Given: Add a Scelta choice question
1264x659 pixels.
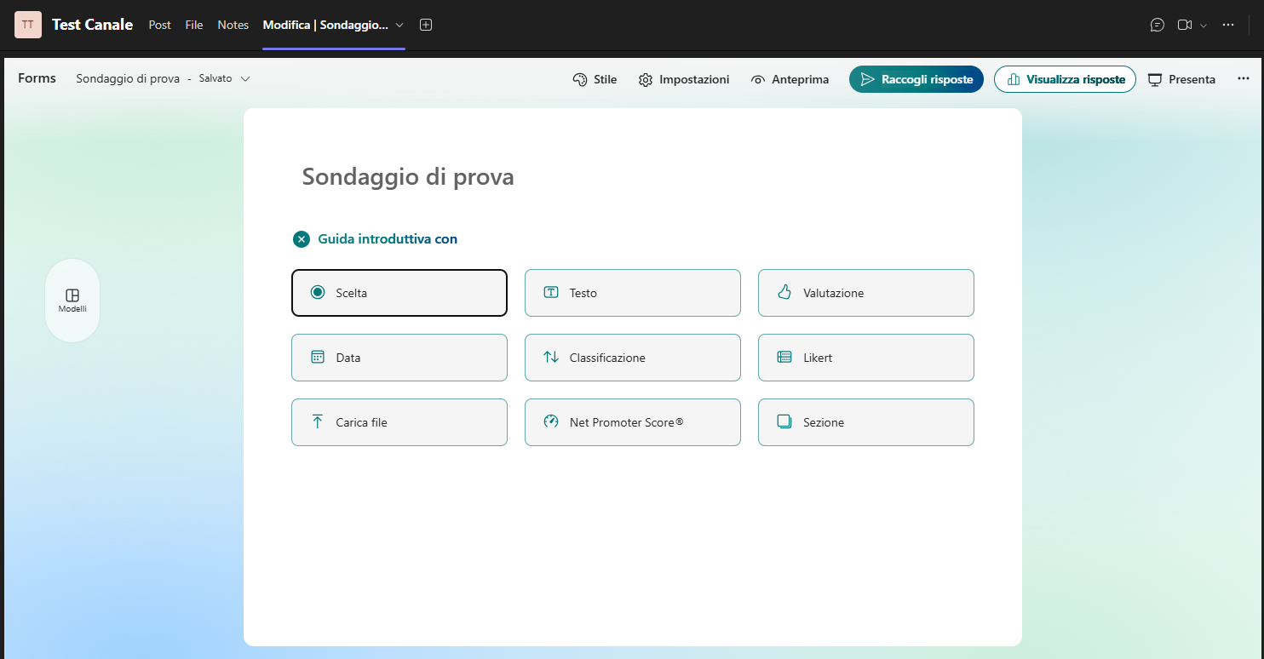Looking at the screenshot, I should (x=399, y=293).
